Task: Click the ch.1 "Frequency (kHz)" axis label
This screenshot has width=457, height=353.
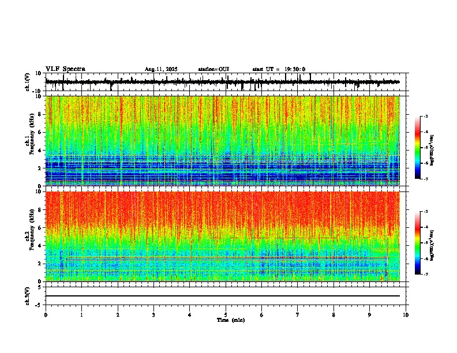Action: coord(32,134)
